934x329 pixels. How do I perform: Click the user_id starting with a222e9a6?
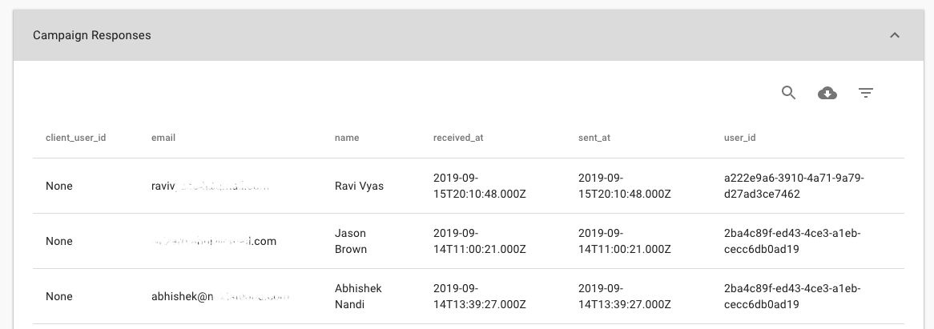(x=794, y=187)
